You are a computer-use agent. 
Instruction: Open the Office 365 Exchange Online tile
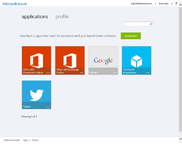tap(70, 60)
